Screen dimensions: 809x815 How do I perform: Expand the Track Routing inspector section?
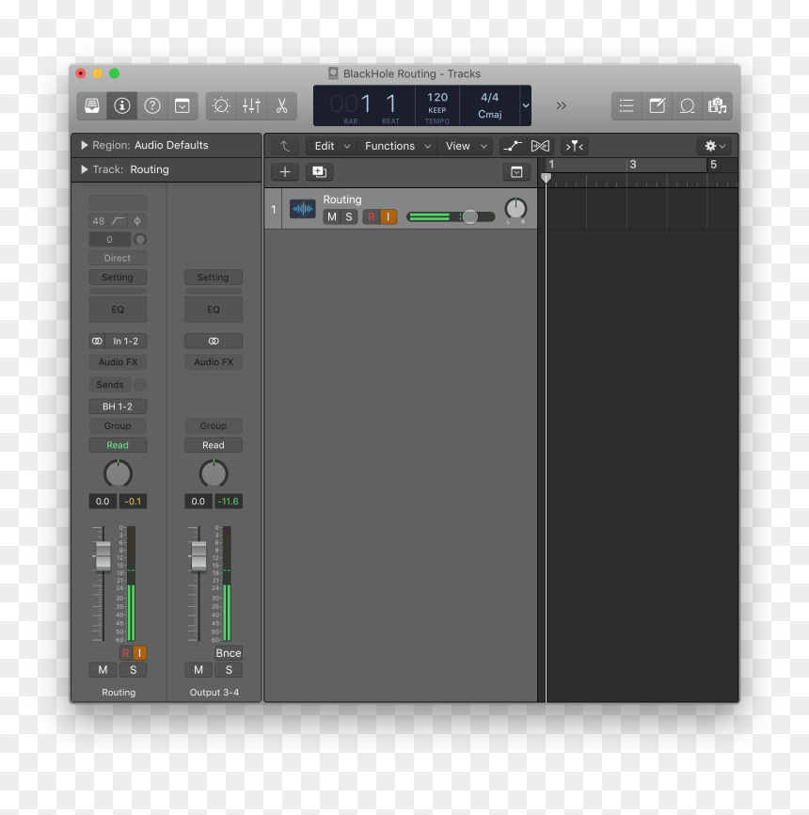tap(84, 169)
